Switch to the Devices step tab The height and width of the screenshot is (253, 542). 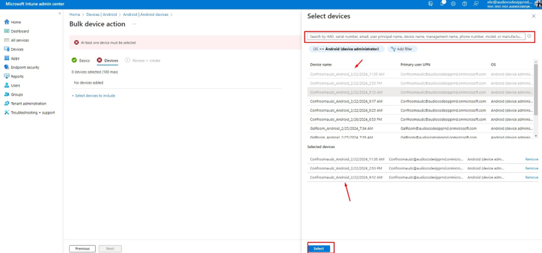110,60
